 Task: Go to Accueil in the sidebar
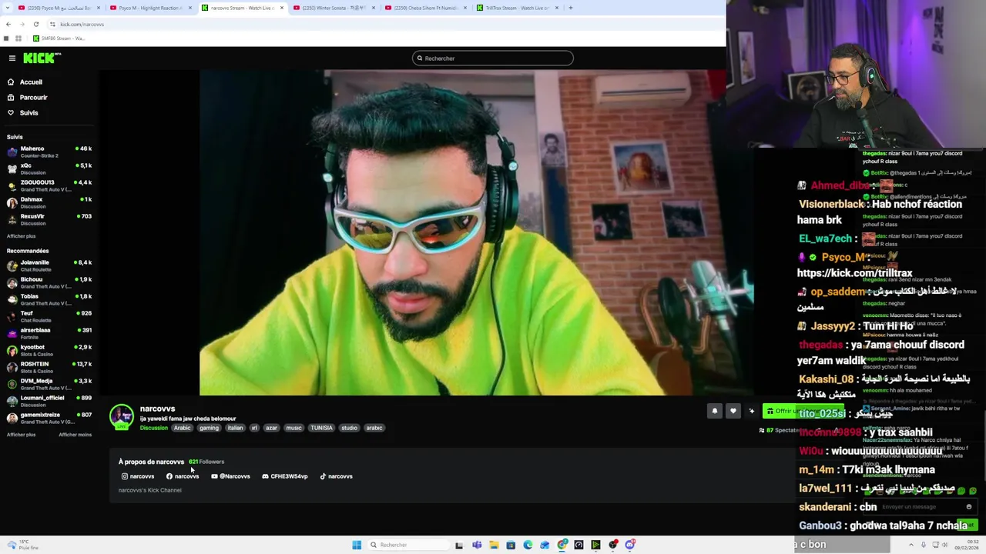(25, 82)
